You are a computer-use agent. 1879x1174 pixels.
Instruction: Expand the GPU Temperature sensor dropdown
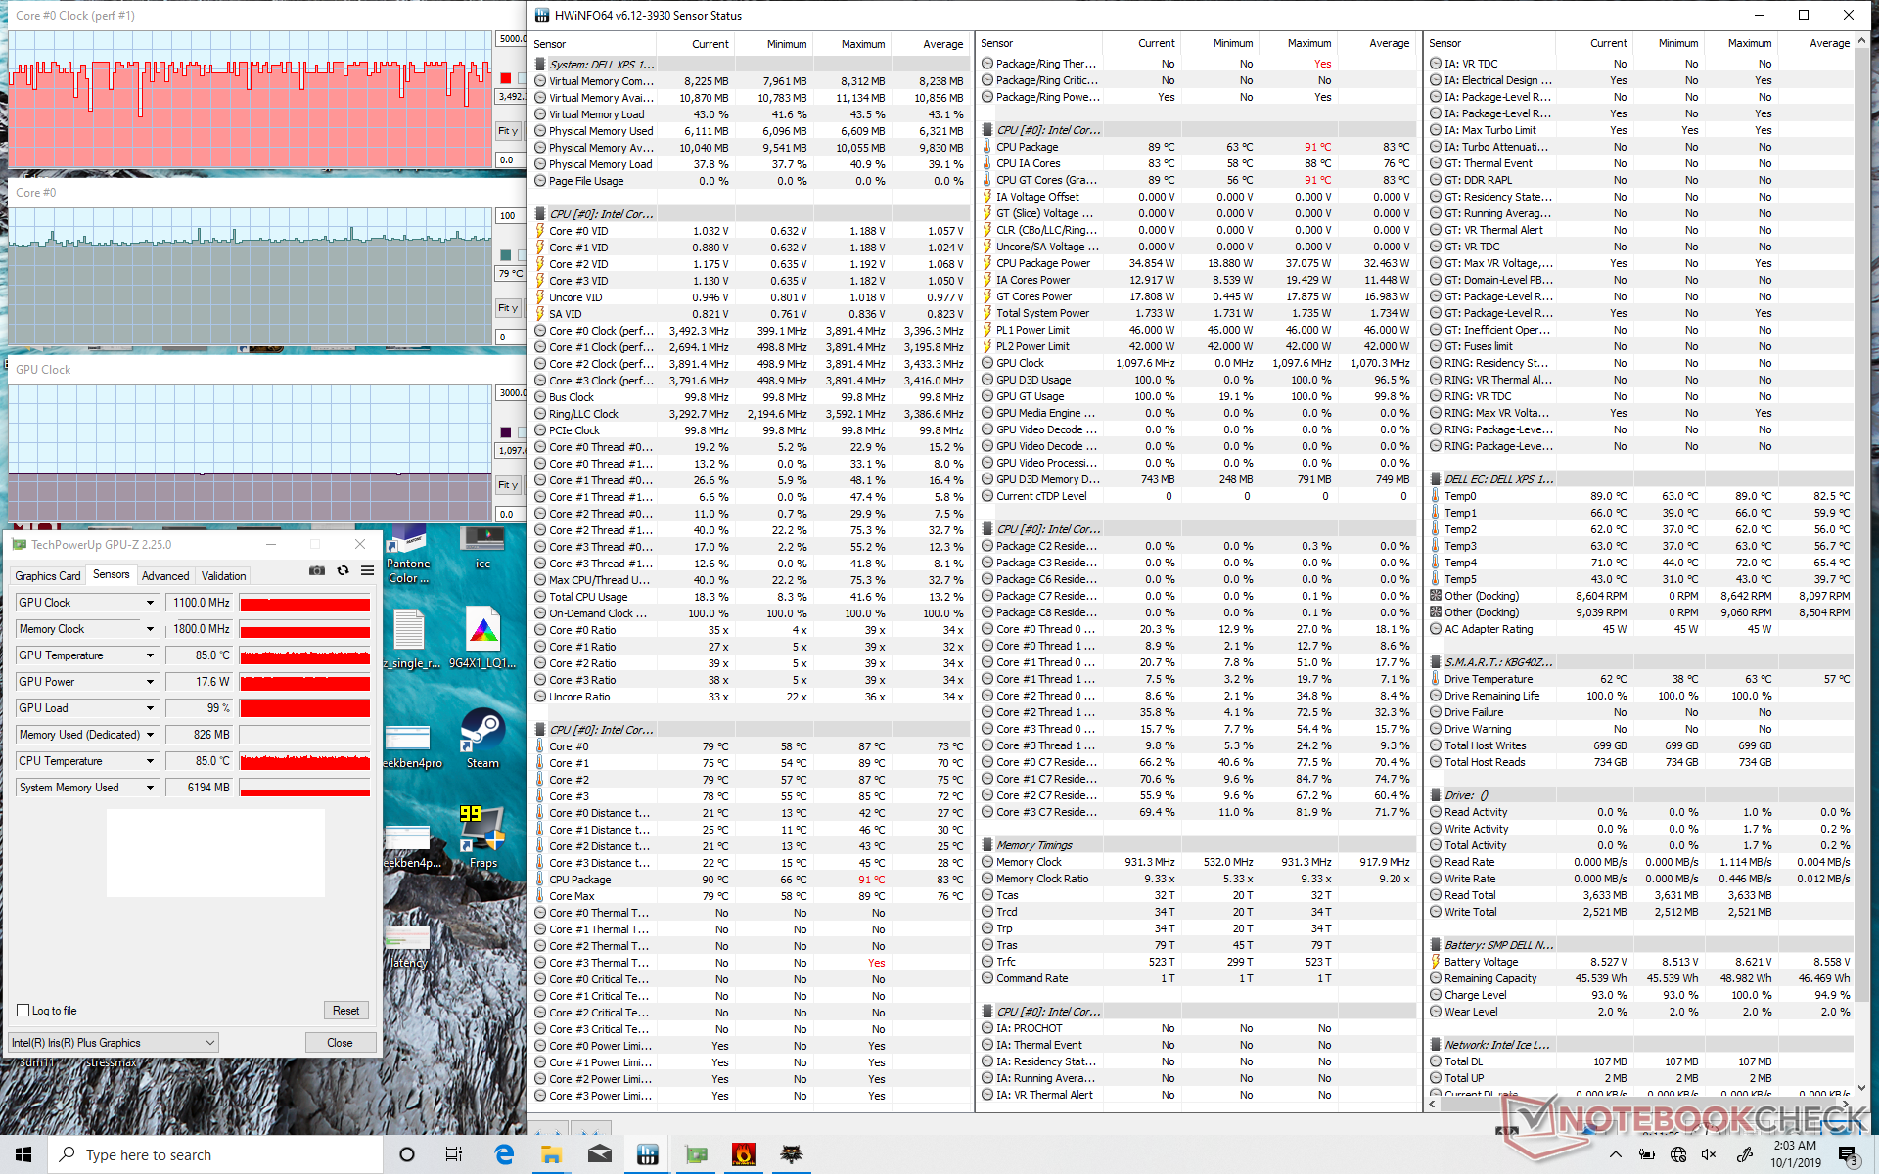[150, 655]
